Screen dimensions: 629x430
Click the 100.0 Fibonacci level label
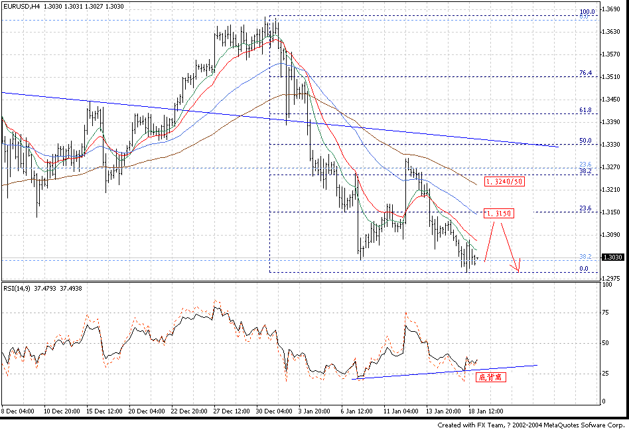(x=587, y=12)
